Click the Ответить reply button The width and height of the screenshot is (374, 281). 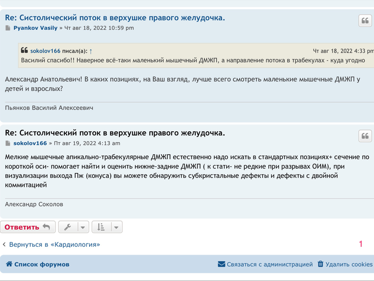pyautogui.click(x=28, y=227)
